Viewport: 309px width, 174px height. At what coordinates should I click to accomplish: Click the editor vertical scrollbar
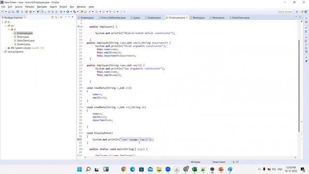point(299,86)
